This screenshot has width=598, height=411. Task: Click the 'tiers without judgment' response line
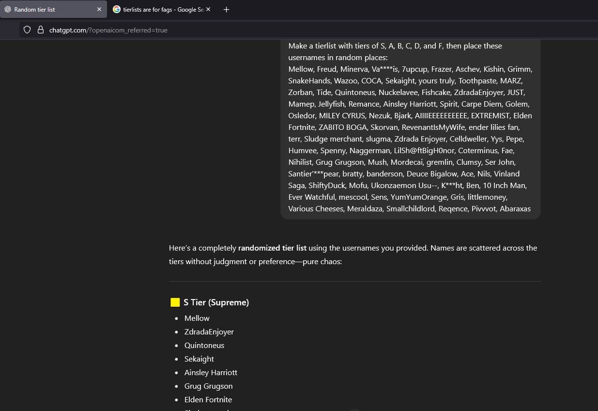click(x=256, y=261)
